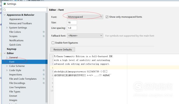Click the project-level icon beside Code Style

coord(44,70)
